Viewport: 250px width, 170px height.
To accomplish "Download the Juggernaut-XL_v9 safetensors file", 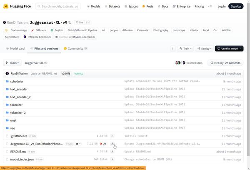I will (x=112, y=144).
